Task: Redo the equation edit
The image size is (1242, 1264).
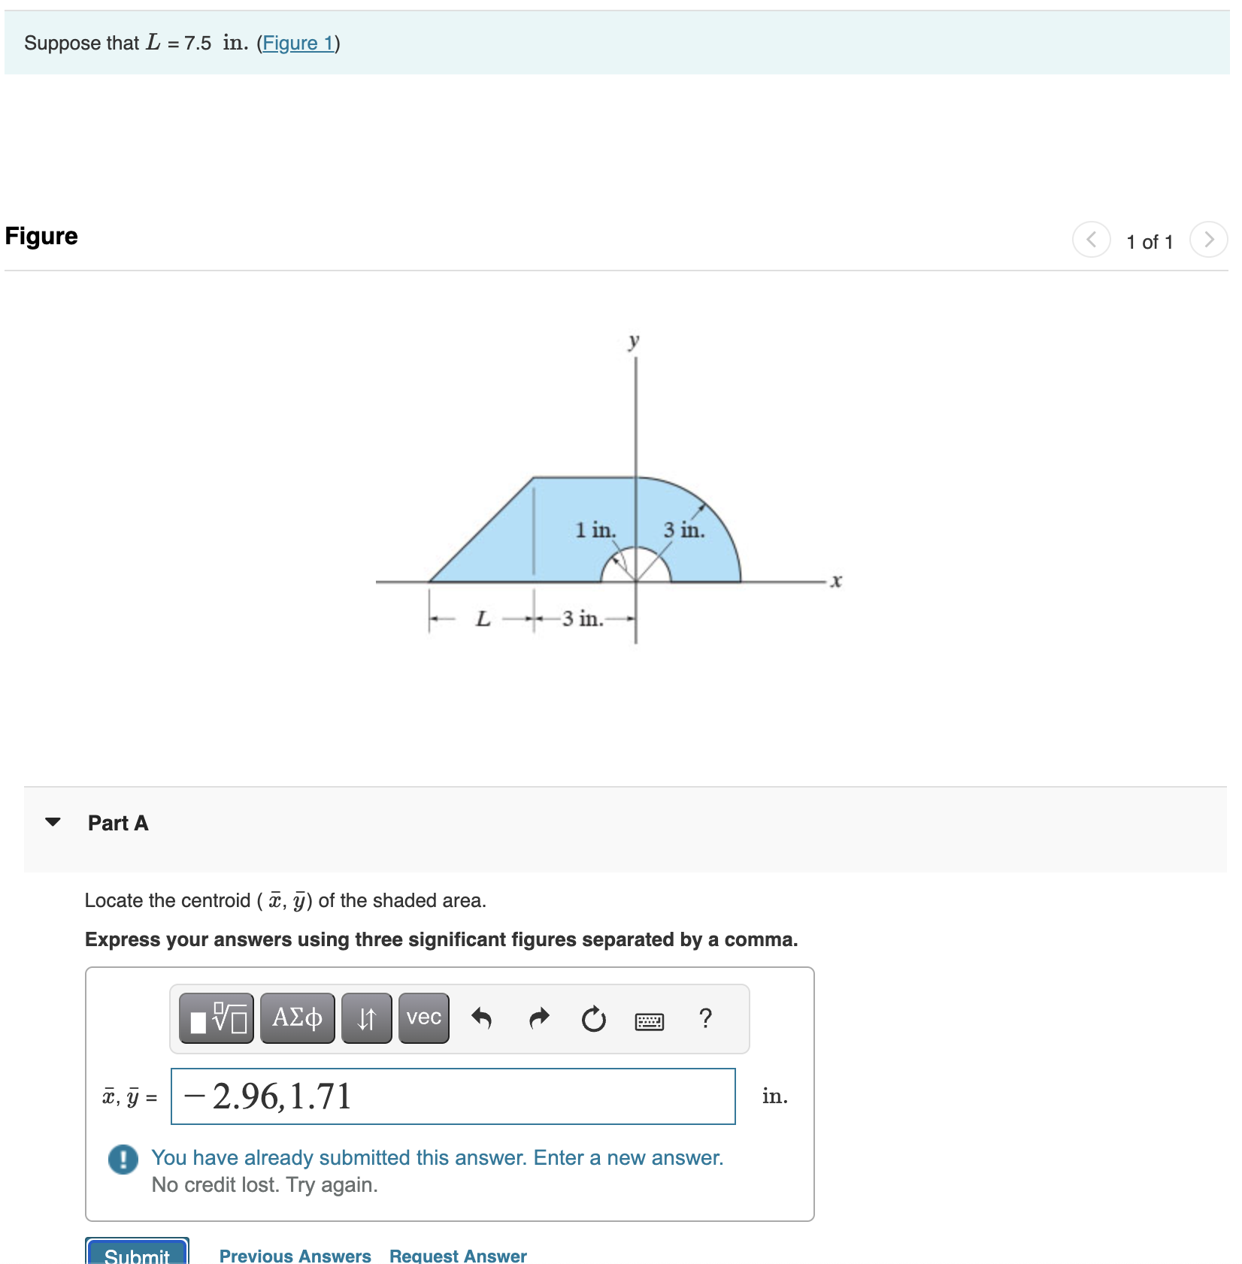Action: pyautogui.click(x=539, y=1019)
